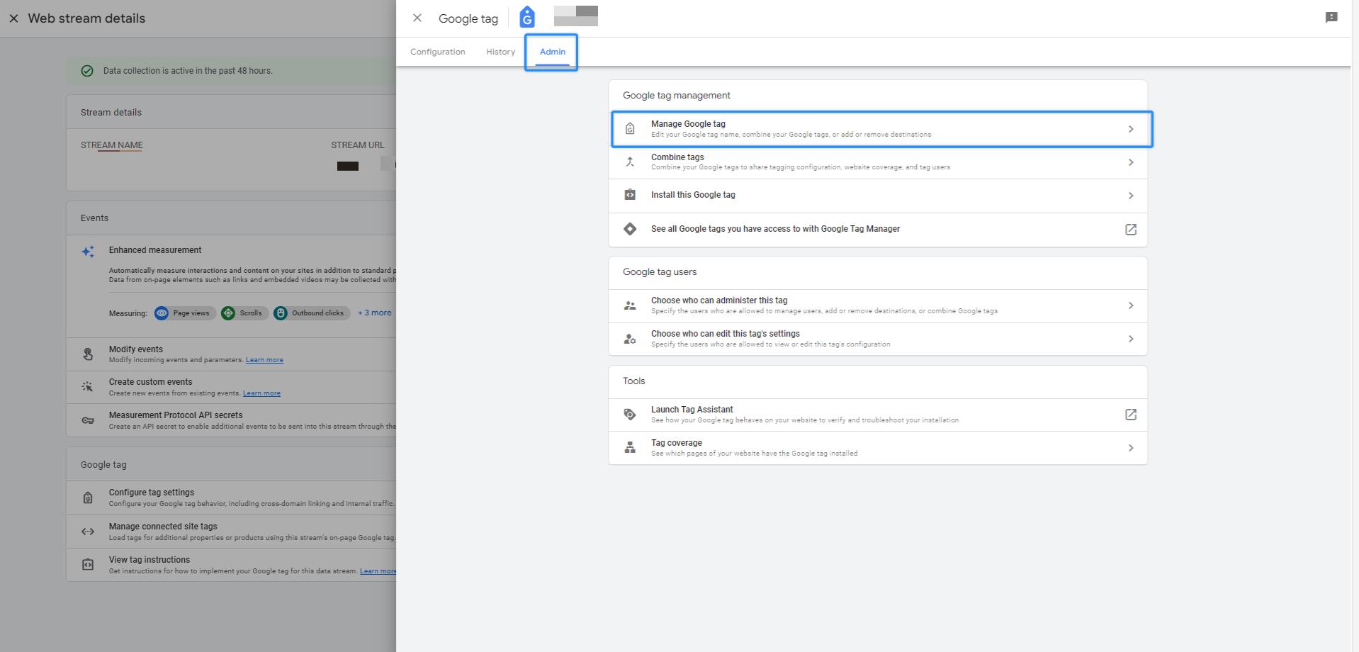Click the data collection active checkmark icon
This screenshot has width=1359, height=652.
[87, 71]
